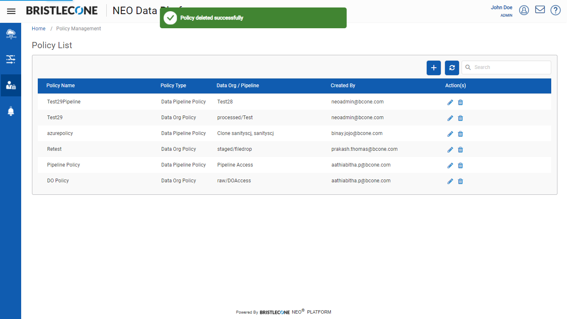Click aathiabitha.p@bcone.com in DO Policy row
The height and width of the screenshot is (319, 567).
361,181
